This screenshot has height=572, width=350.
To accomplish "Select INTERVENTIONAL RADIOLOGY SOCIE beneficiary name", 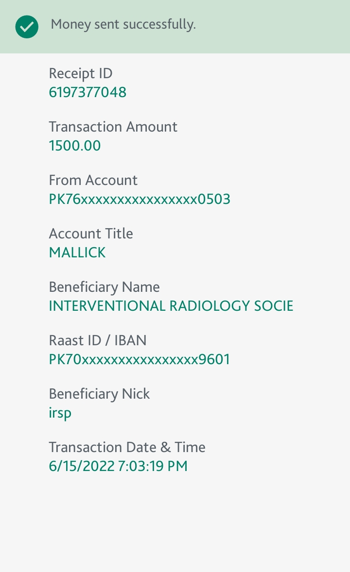I will coord(171,306).
